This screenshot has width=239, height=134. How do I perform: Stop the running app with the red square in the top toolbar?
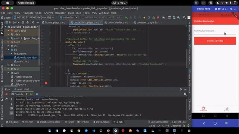158,17
